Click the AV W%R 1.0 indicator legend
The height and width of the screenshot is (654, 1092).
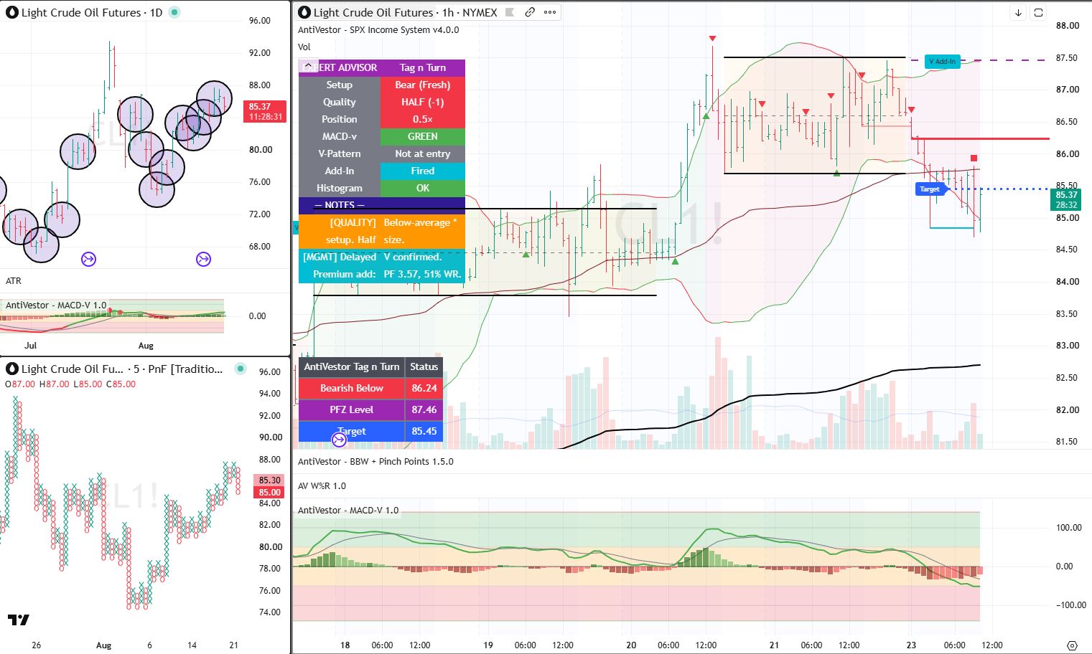click(x=322, y=486)
